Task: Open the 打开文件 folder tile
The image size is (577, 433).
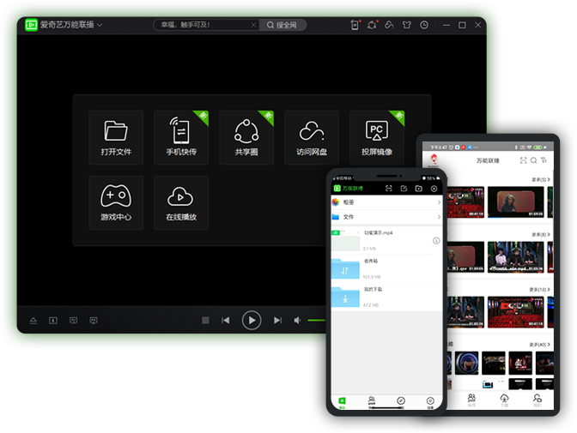Action: (x=116, y=137)
